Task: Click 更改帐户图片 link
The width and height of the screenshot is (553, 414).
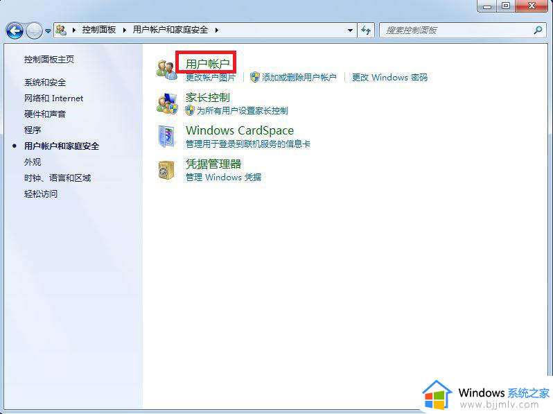Action: 210,77
